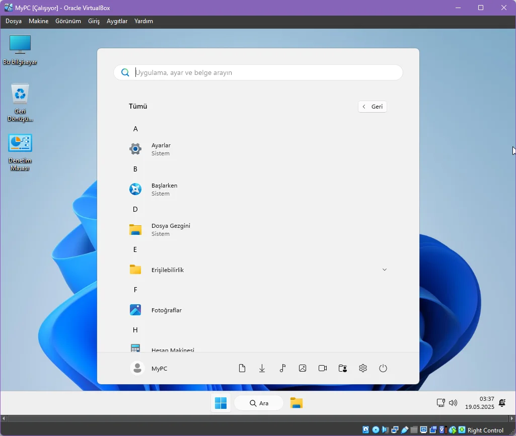Viewport: 516px width, 436px height.
Task: Open Settings gear in Start footer
Action: 363,368
